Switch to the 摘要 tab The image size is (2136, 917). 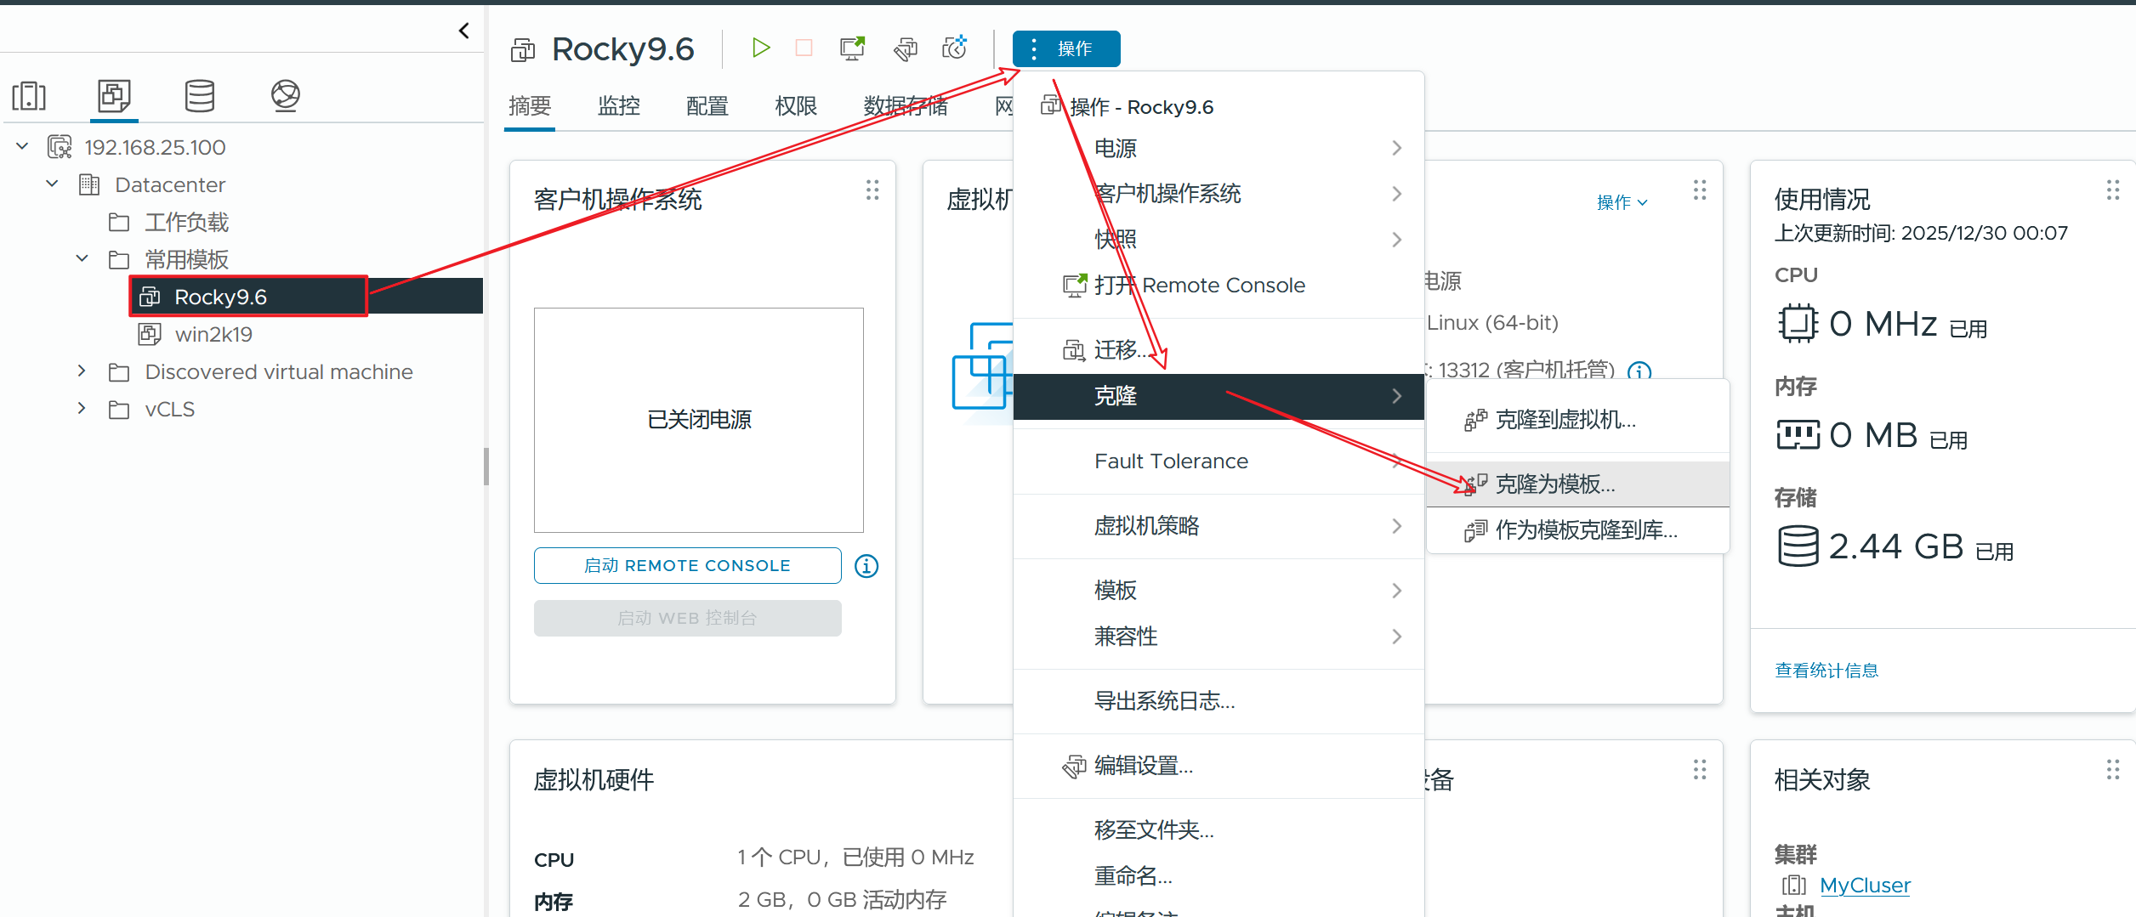530,106
